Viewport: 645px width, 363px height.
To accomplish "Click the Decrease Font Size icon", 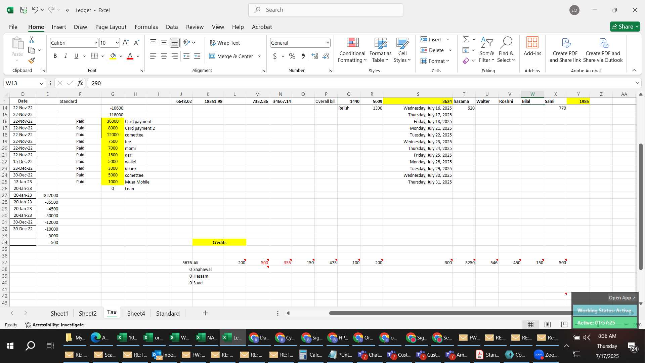I will [x=136, y=43].
